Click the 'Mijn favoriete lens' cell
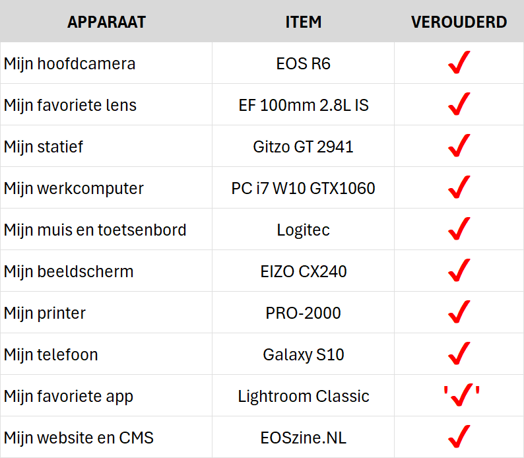 pyautogui.click(x=70, y=105)
